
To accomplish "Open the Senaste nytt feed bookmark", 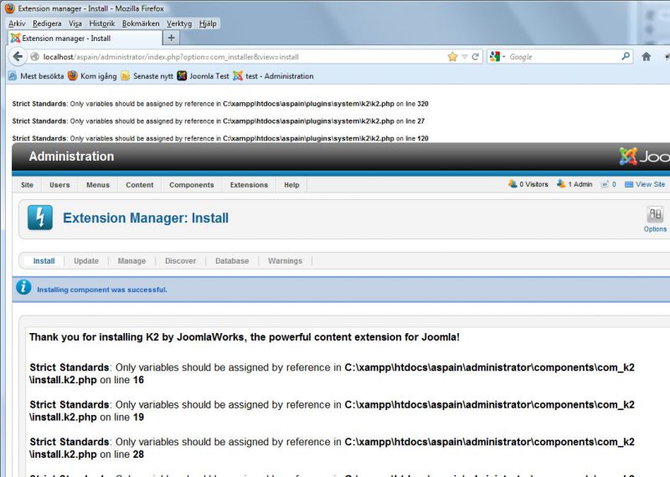I will point(147,76).
